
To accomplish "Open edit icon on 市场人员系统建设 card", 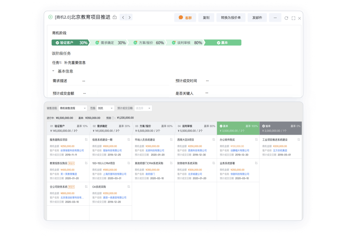I will click(x=171, y=139).
